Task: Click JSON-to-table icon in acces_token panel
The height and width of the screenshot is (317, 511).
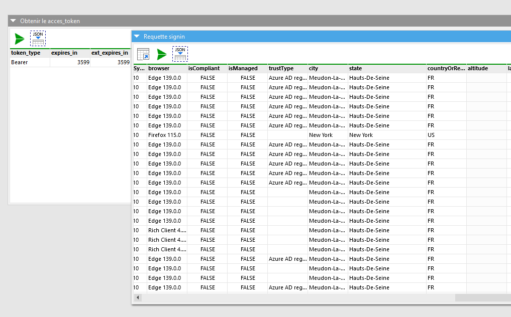Action: coord(38,39)
